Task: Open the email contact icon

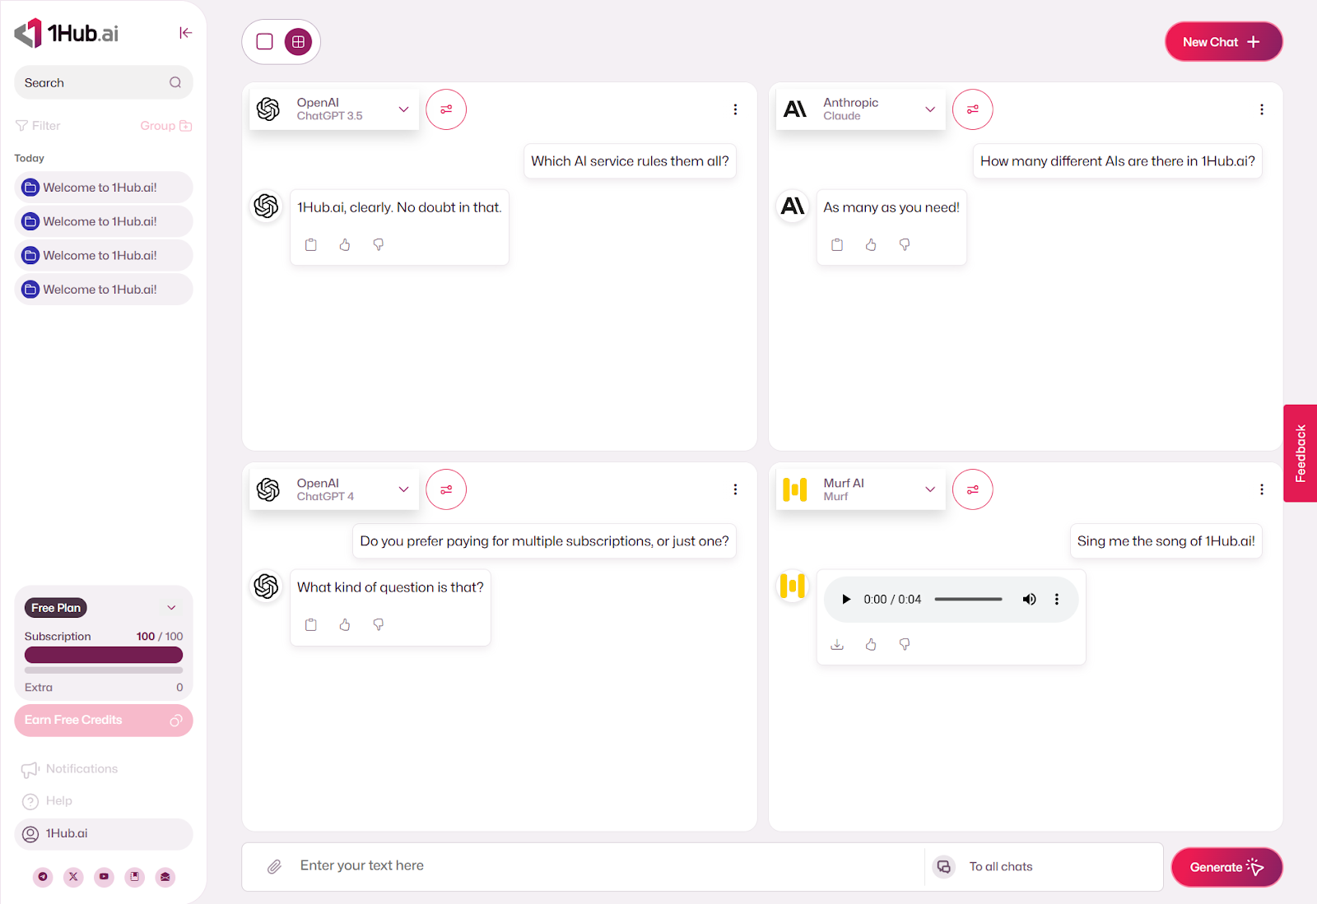Action: coord(165,877)
